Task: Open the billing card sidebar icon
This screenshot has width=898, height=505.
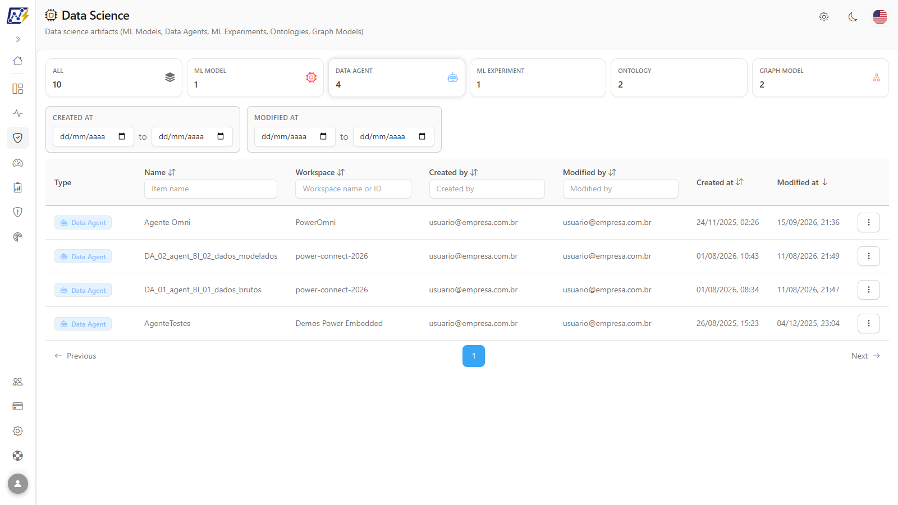Action: [x=18, y=406]
